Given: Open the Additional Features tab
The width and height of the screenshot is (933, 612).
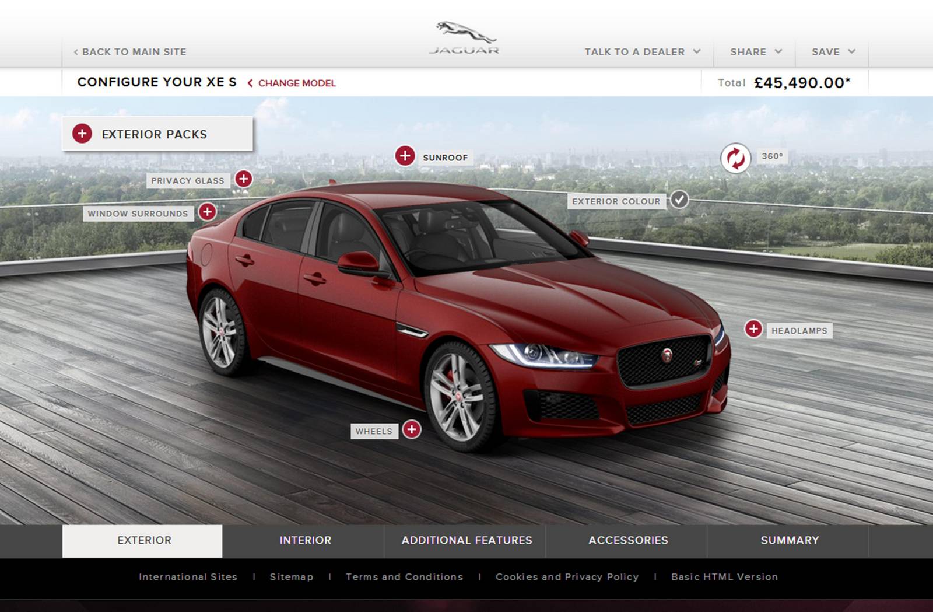Looking at the screenshot, I should pyautogui.click(x=466, y=541).
